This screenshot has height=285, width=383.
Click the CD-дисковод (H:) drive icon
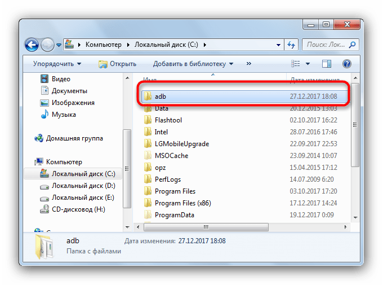coord(44,209)
